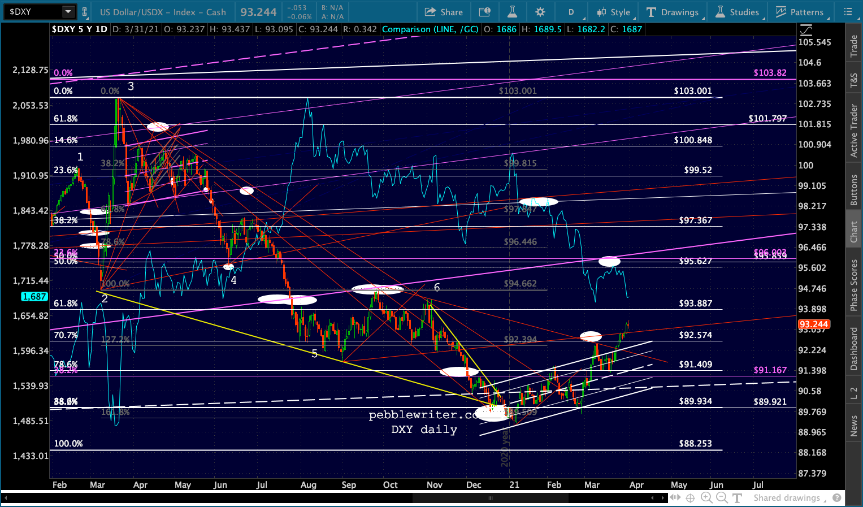Click the 1,687 comparison price bubble

pos(34,297)
